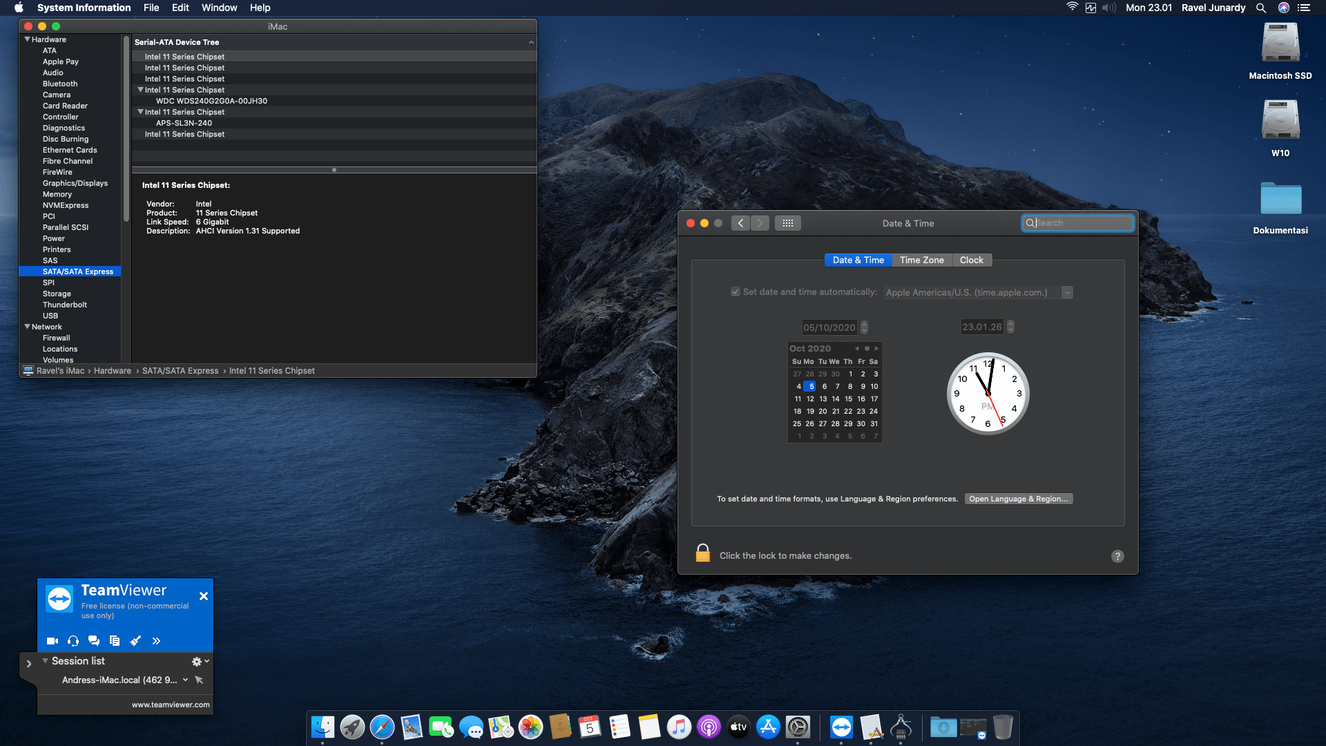Click the split-pane divider handle dot
The image size is (1326, 746).
pos(334,170)
